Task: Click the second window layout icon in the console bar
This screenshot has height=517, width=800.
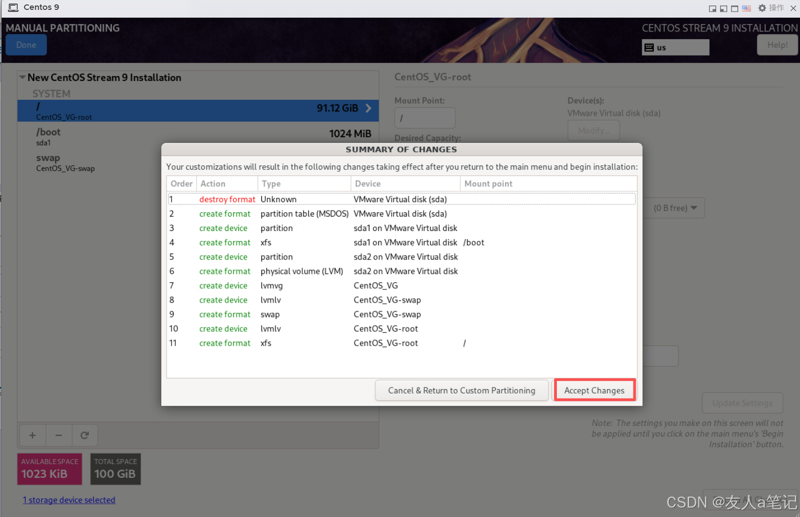Action: [723, 8]
